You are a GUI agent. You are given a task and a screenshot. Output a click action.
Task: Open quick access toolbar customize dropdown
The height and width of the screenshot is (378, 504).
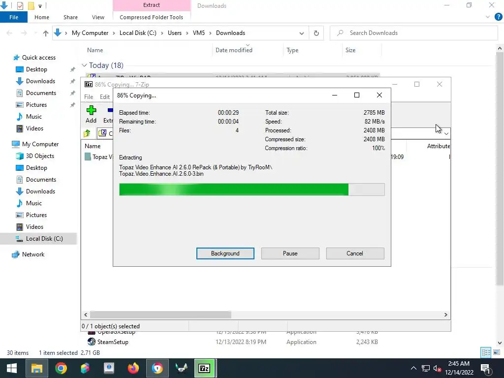point(40,6)
